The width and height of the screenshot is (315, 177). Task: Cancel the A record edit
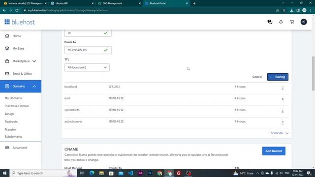click(257, 77)
